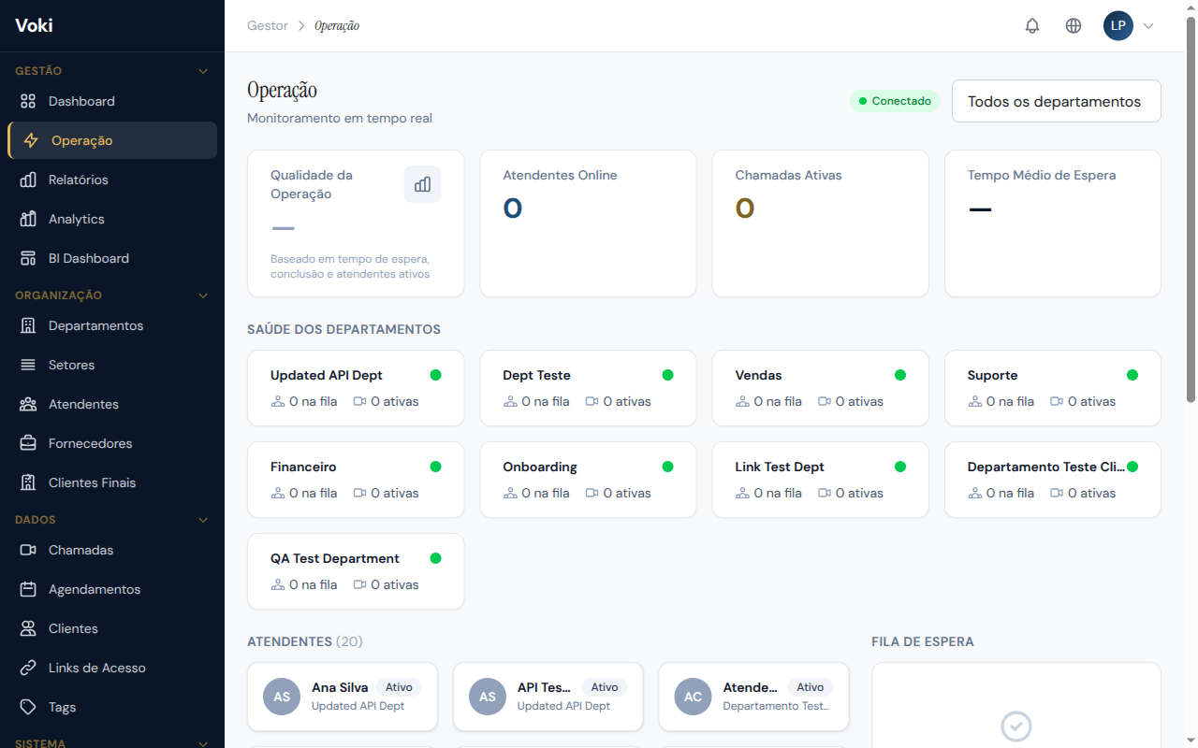Click the Tags icon in sidebar
Viewport: 1198px width, 748px height.
[x=28, y=707]
